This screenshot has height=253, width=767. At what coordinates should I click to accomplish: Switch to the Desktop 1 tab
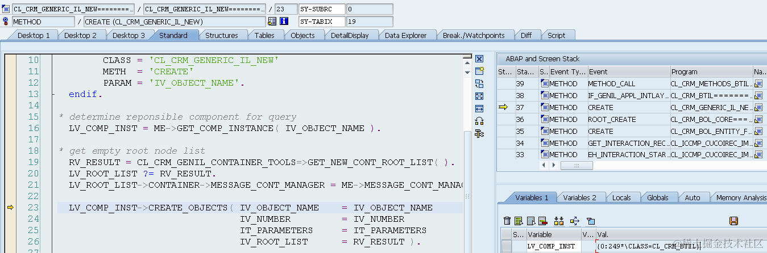(34, 35)
